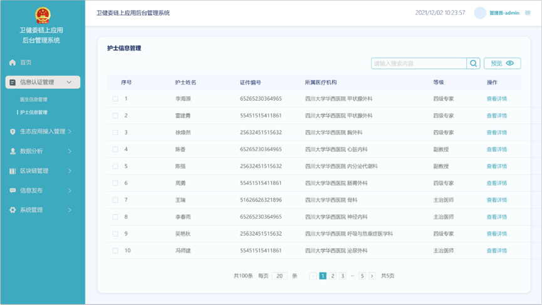Expand the 数据分析 chevron
542x305 pixels.
(70, 151)
